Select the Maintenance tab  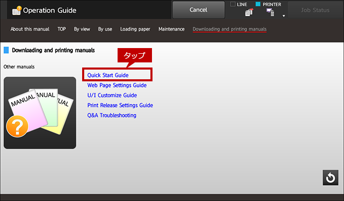tap(171, 29)
